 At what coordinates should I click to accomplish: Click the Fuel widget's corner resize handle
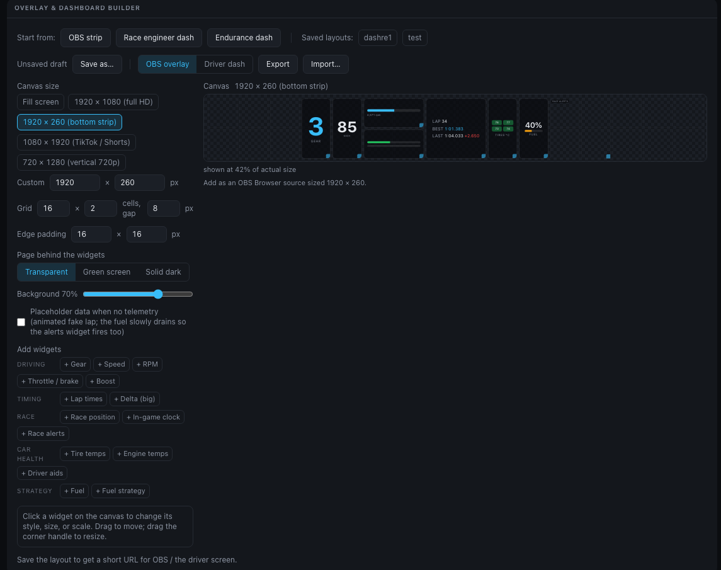click(x=546, y=156)
